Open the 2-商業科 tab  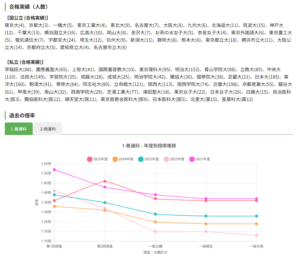[x=48, y=129]
